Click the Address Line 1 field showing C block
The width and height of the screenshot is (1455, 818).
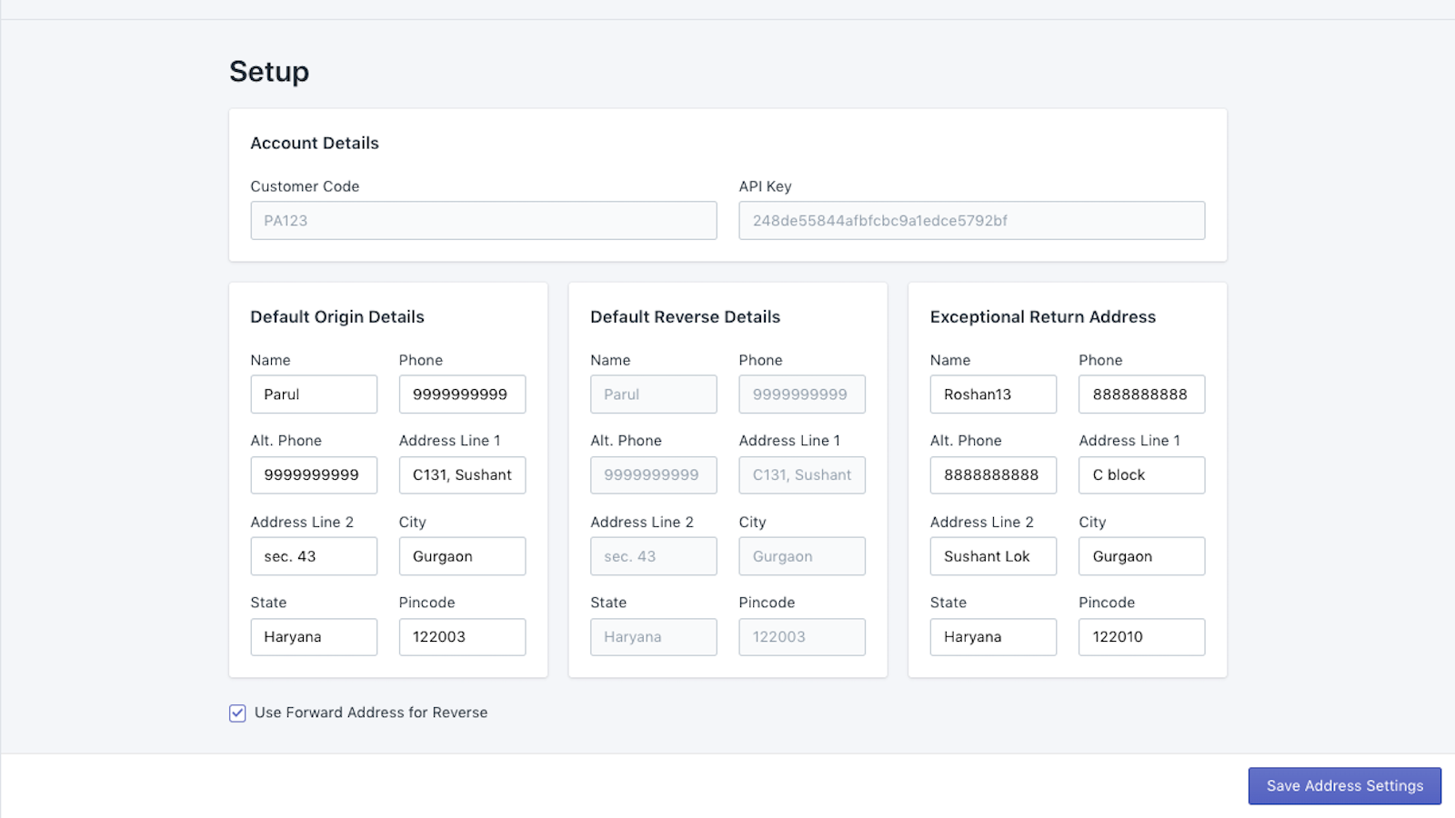pyautogui.click(x=1141, y=474)
